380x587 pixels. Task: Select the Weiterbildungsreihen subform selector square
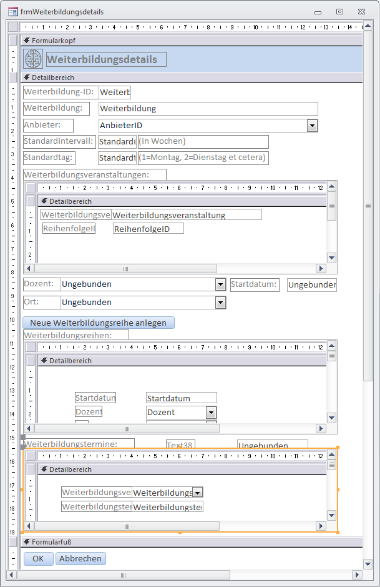[x=31, y=347]
